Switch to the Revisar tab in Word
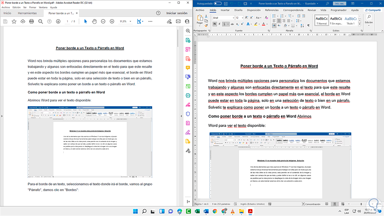384x216 pixels. tap(312, 10)
